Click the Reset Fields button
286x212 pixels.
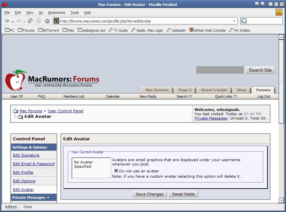pos(184,194)
